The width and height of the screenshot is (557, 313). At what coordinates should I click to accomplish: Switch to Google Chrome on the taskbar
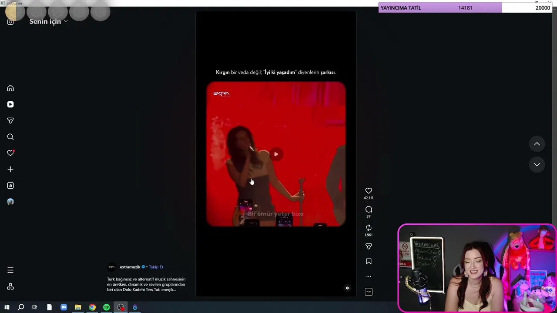[x=92, y=307]
